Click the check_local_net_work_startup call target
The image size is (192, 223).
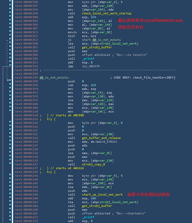107,13
